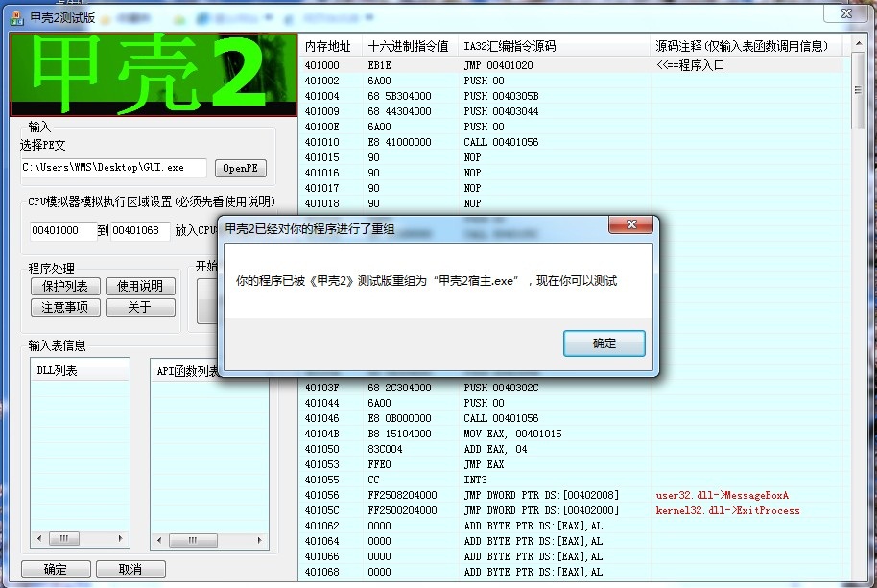Click the 关于 button
This screenshot has height=588, width=877.
140,307
